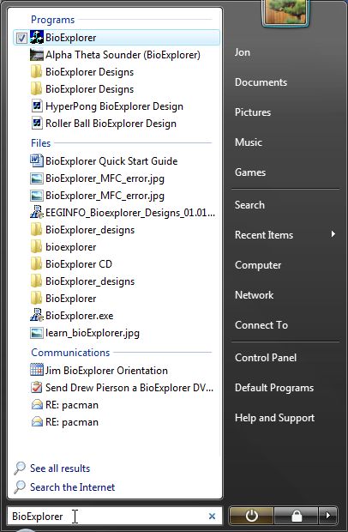
Task: Open the BioExplorer Quick Start Guide Word icon
Action: click(37, 160)
